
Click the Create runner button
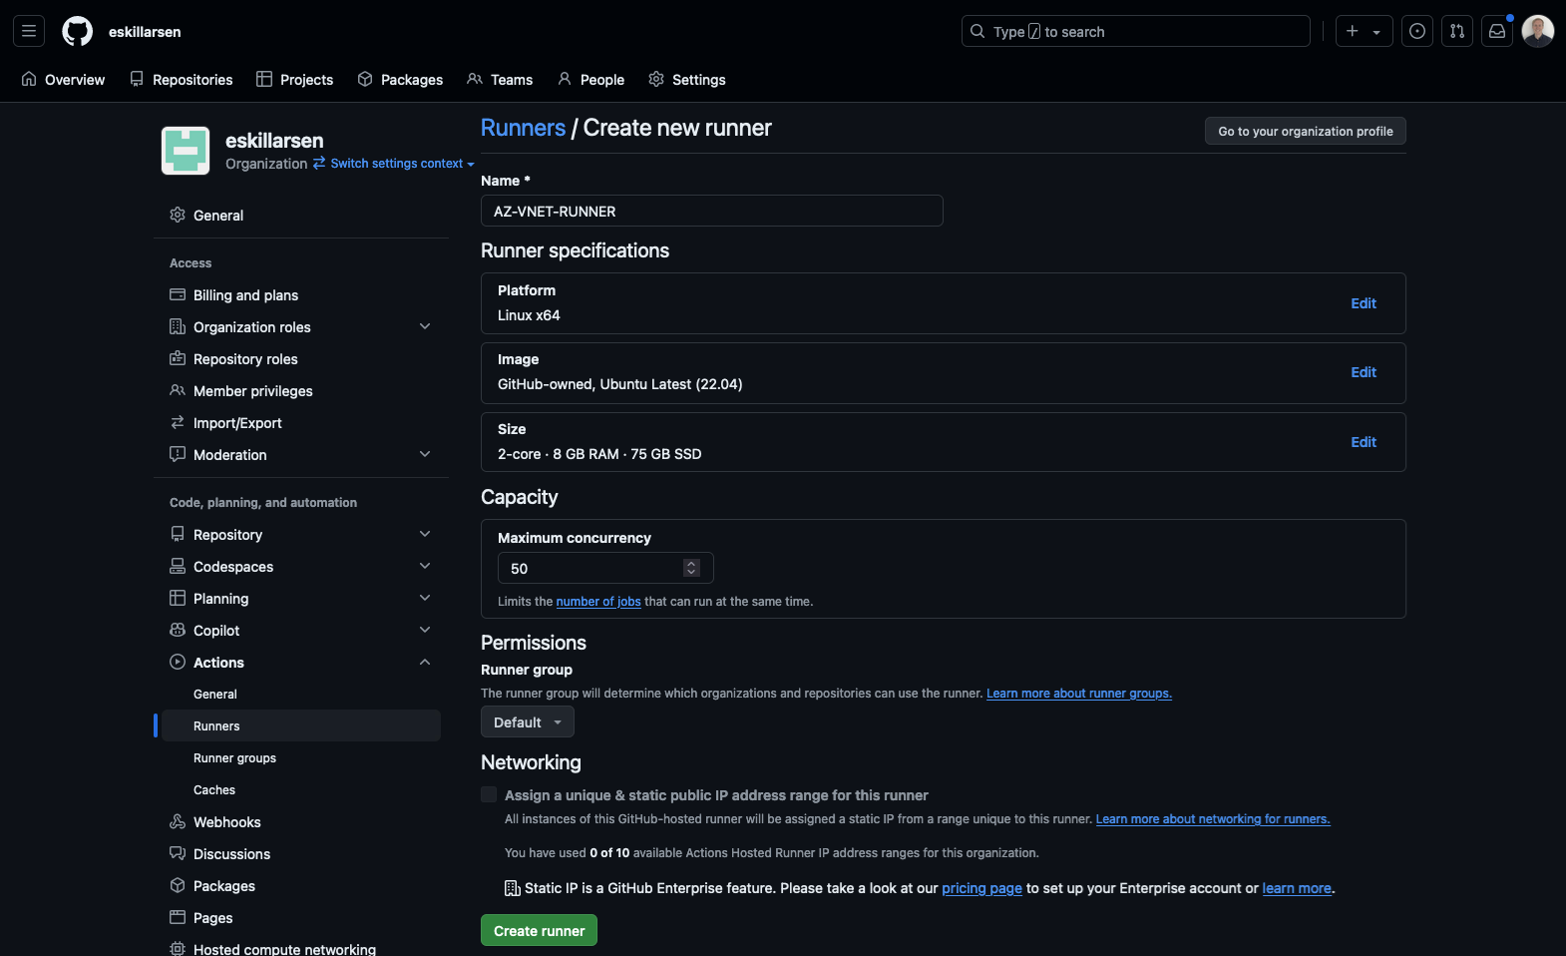point(539,930)
